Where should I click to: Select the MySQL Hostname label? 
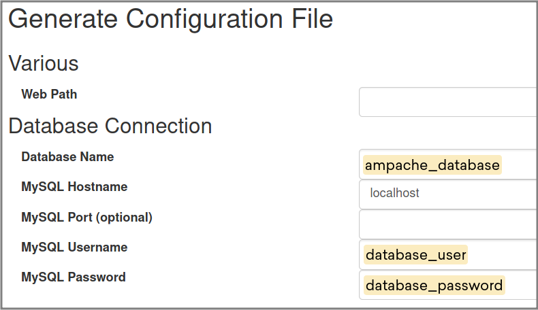click(74, 187)
